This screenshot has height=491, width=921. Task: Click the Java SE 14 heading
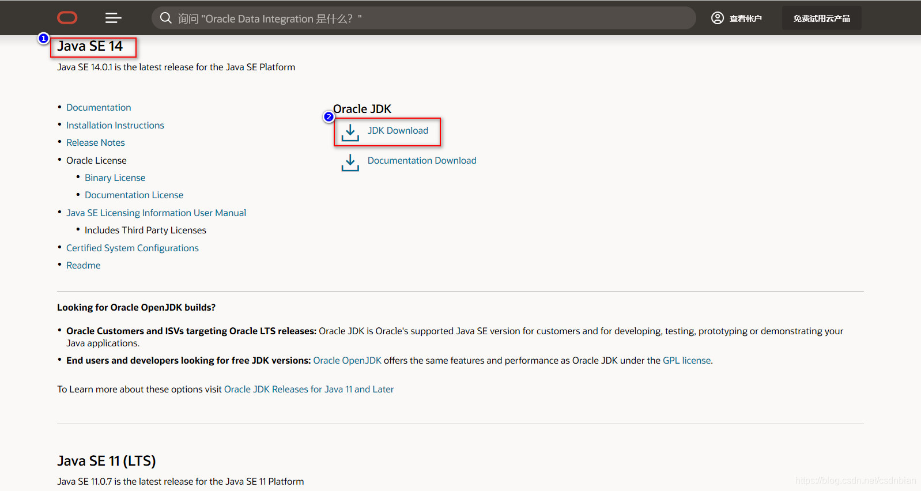click(90, 46)
